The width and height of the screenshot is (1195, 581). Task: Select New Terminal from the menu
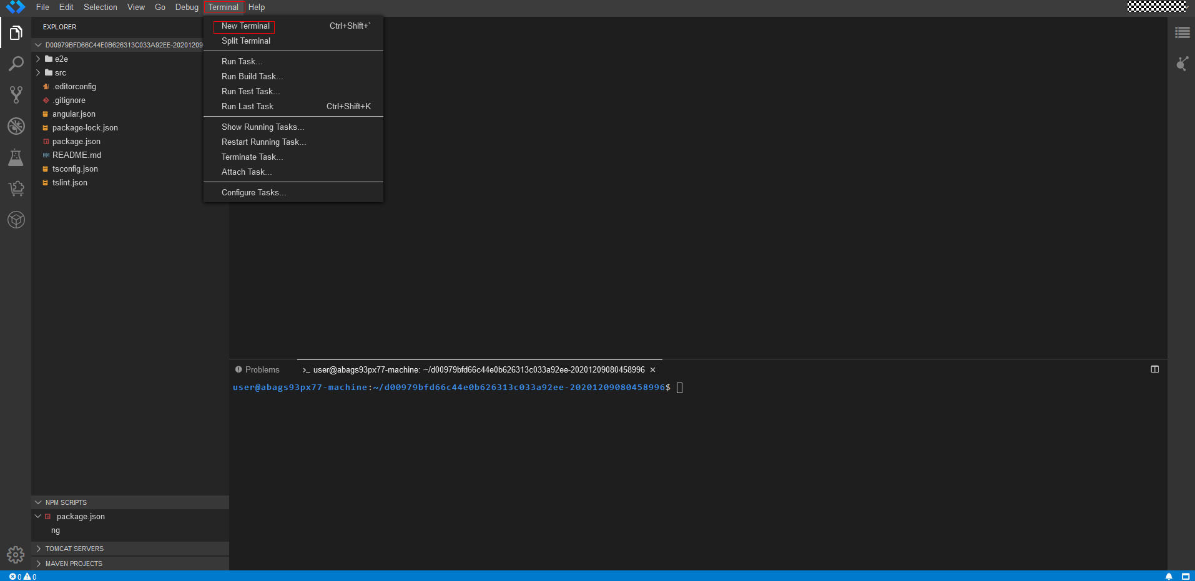click(245, 26)
